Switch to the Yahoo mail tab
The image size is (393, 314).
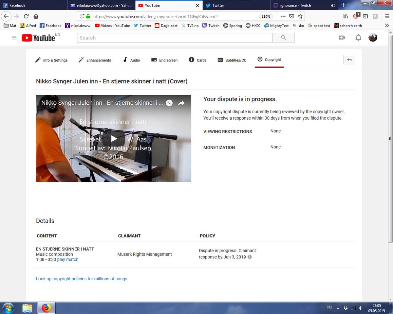coord(101,6)
